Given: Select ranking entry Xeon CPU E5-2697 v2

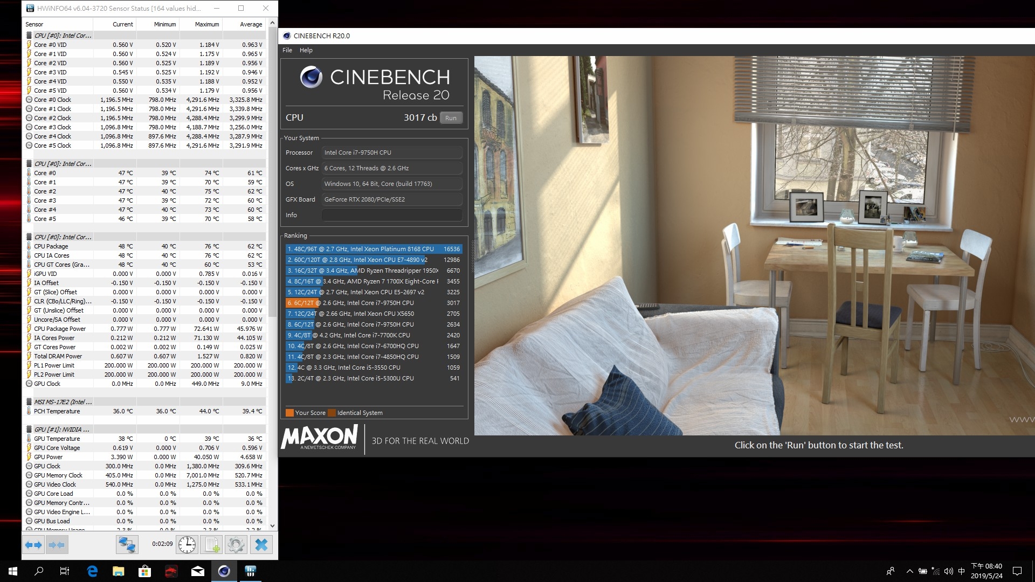Looking at the screenshot, I should tap(374, 292).
